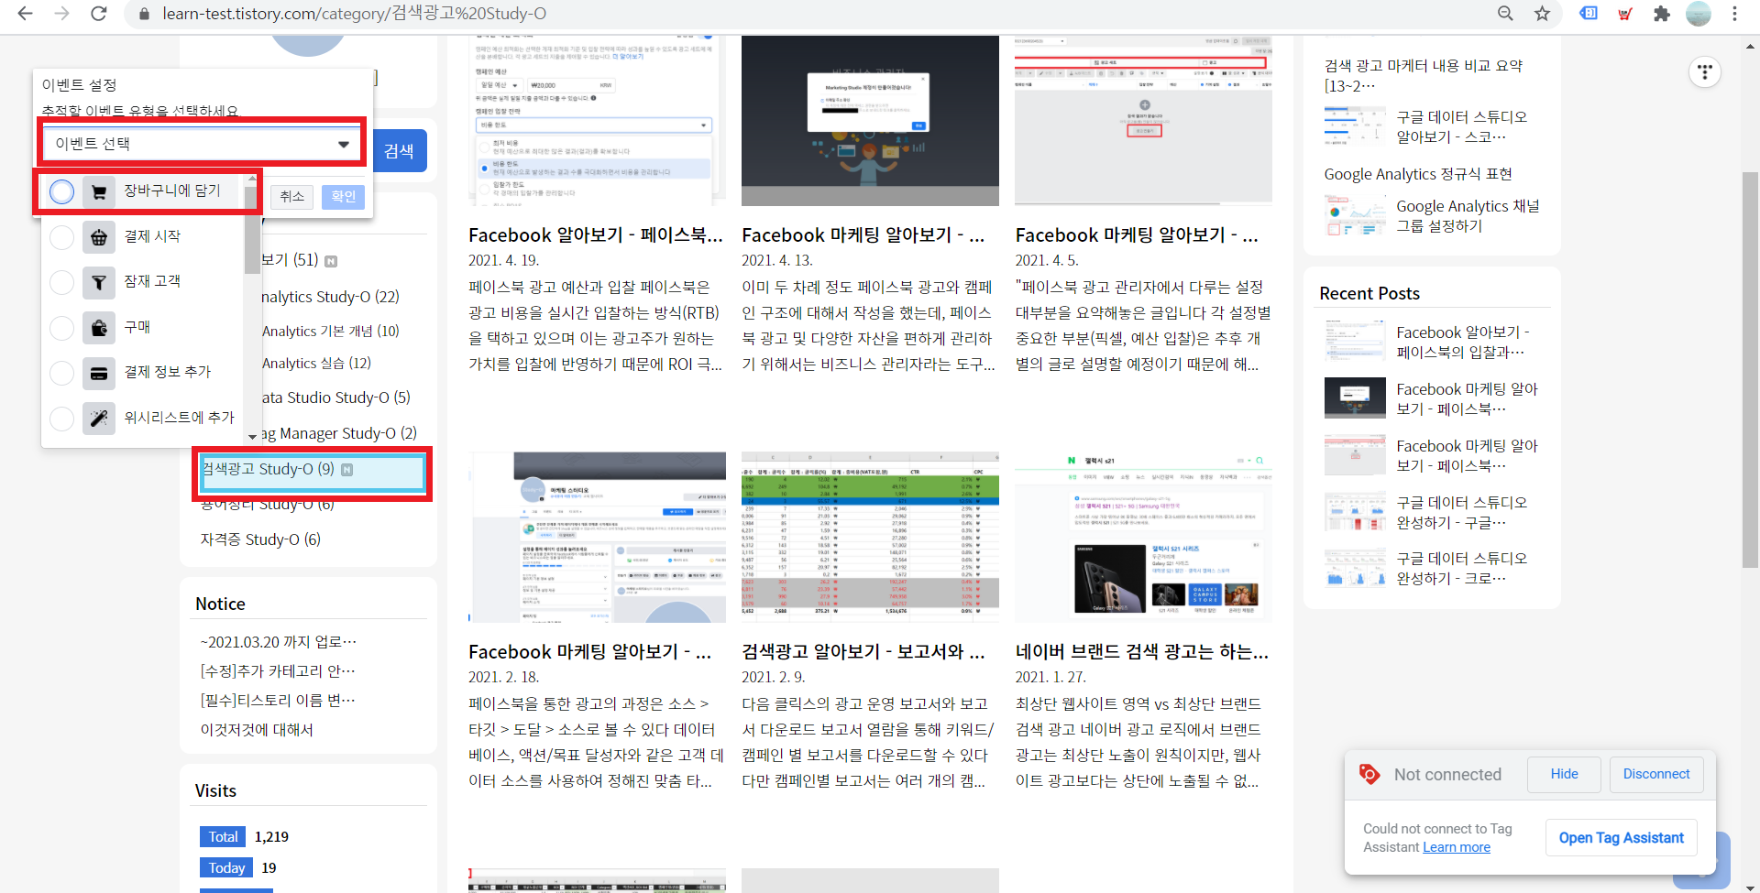Choose the 장바구니에 담기 event option
Viewport: 1760px width, 893px height.
pyautogui.click(x=143, y=191)
